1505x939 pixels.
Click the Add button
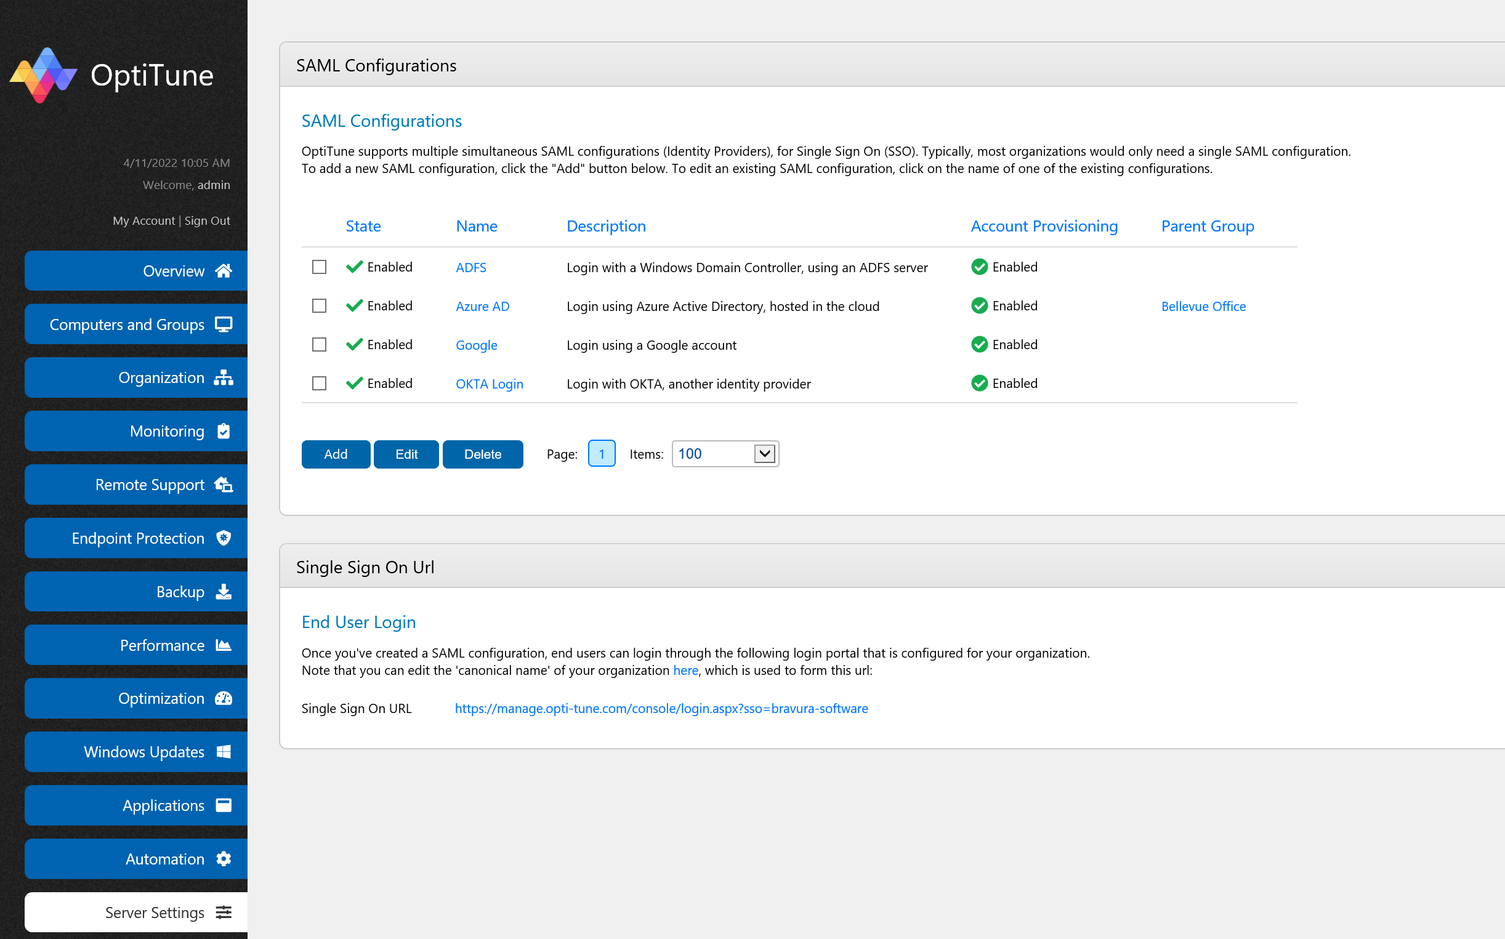[x=336, y=454]
